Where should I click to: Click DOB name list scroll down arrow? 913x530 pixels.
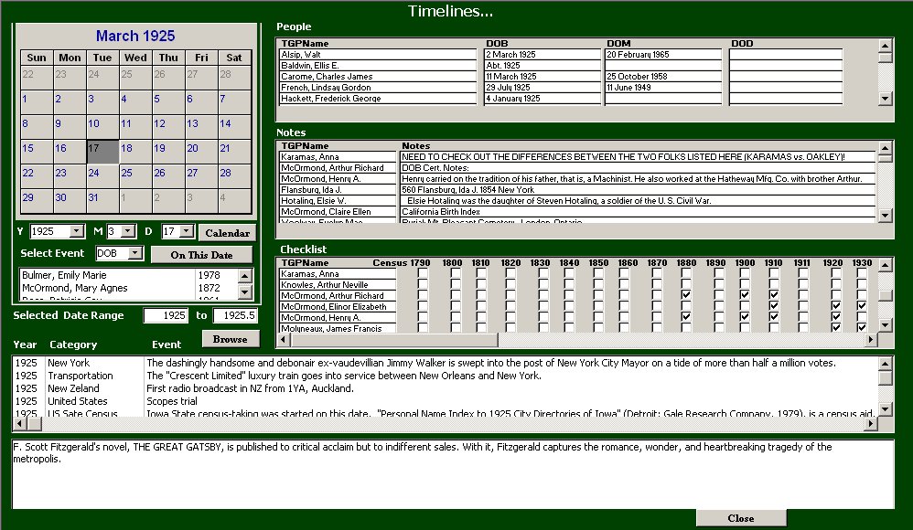(x=245, y=292)
